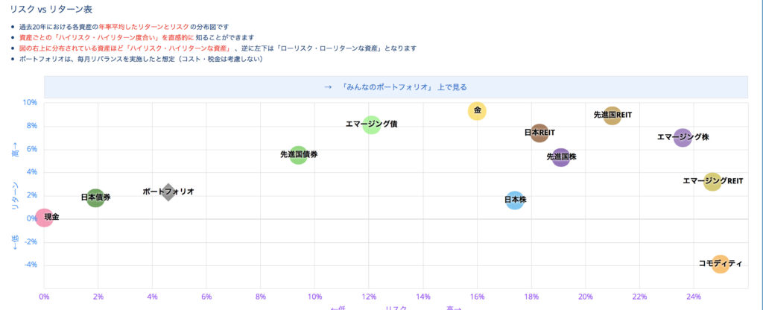Click the 0% risk axis tick label
Screen dimensions: 763x310
44,297
